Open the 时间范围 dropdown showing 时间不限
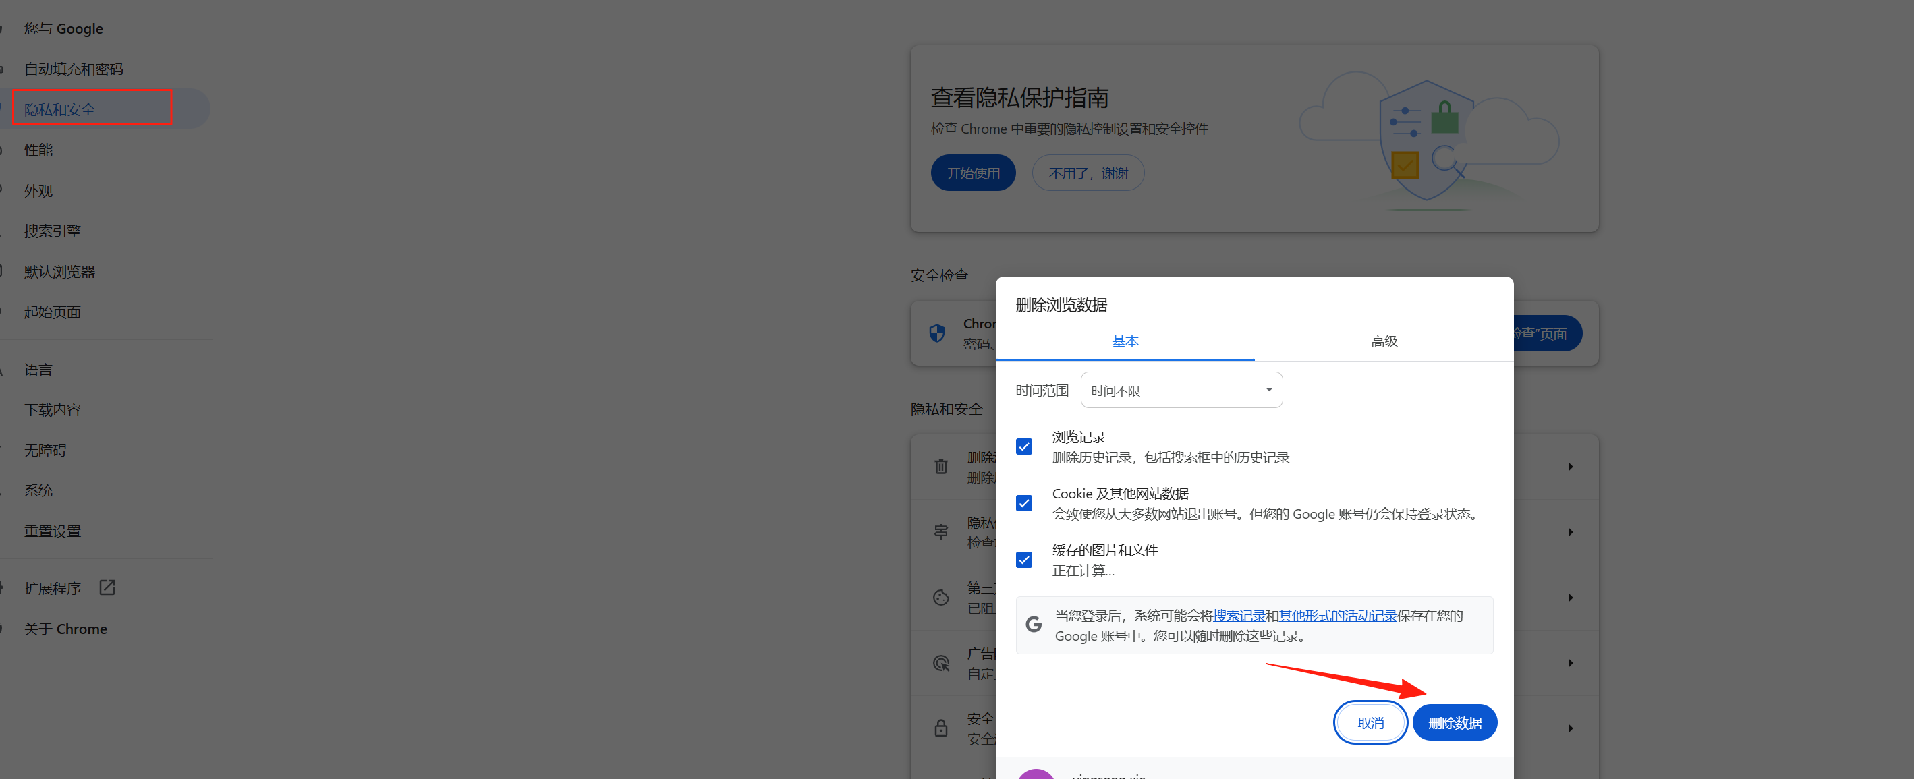This screenshot has width=1914, height=779. click(x=1181, y=389)
